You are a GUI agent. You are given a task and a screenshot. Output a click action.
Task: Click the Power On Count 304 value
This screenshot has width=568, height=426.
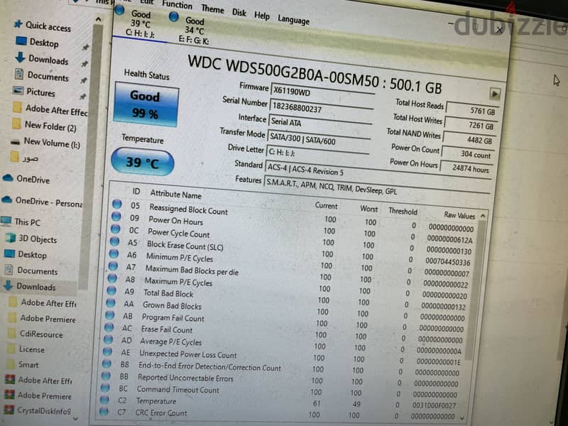click(x=468, y=153)
